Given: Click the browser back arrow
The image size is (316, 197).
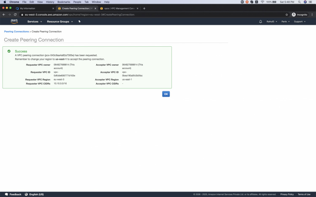Looking at the screenshot, I should pos(4,14).
